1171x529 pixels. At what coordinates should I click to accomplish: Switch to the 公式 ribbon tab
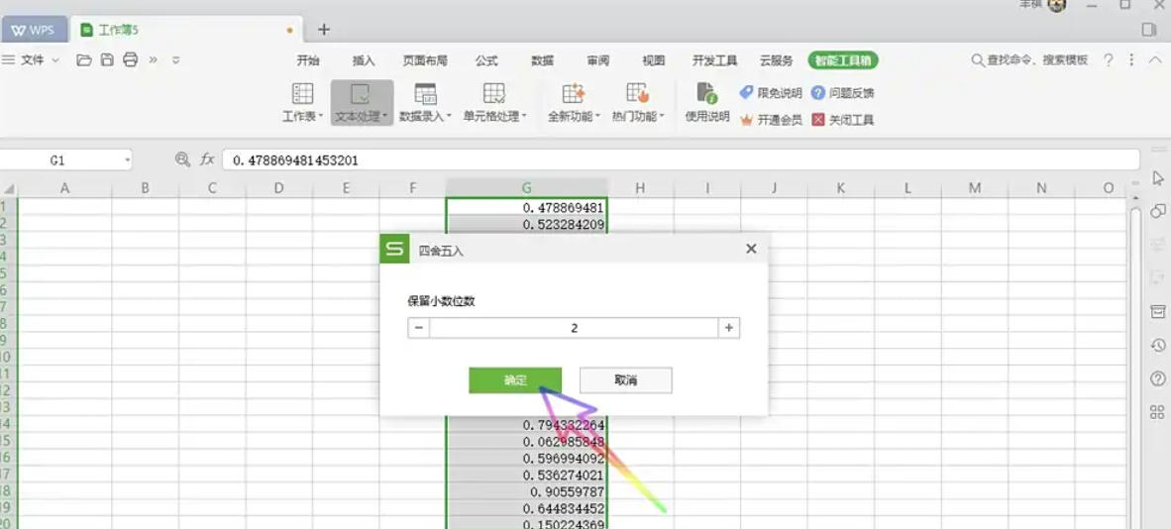pyautogui.click(x=486, y=60)
